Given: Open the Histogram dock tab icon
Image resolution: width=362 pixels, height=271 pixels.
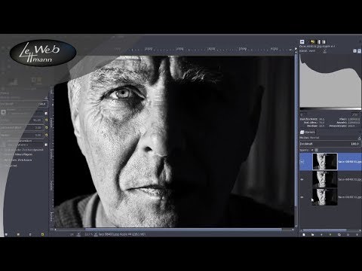Looking at the screenshot, I should pos(302,41).
